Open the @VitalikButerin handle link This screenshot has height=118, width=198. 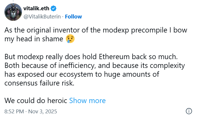42,17
